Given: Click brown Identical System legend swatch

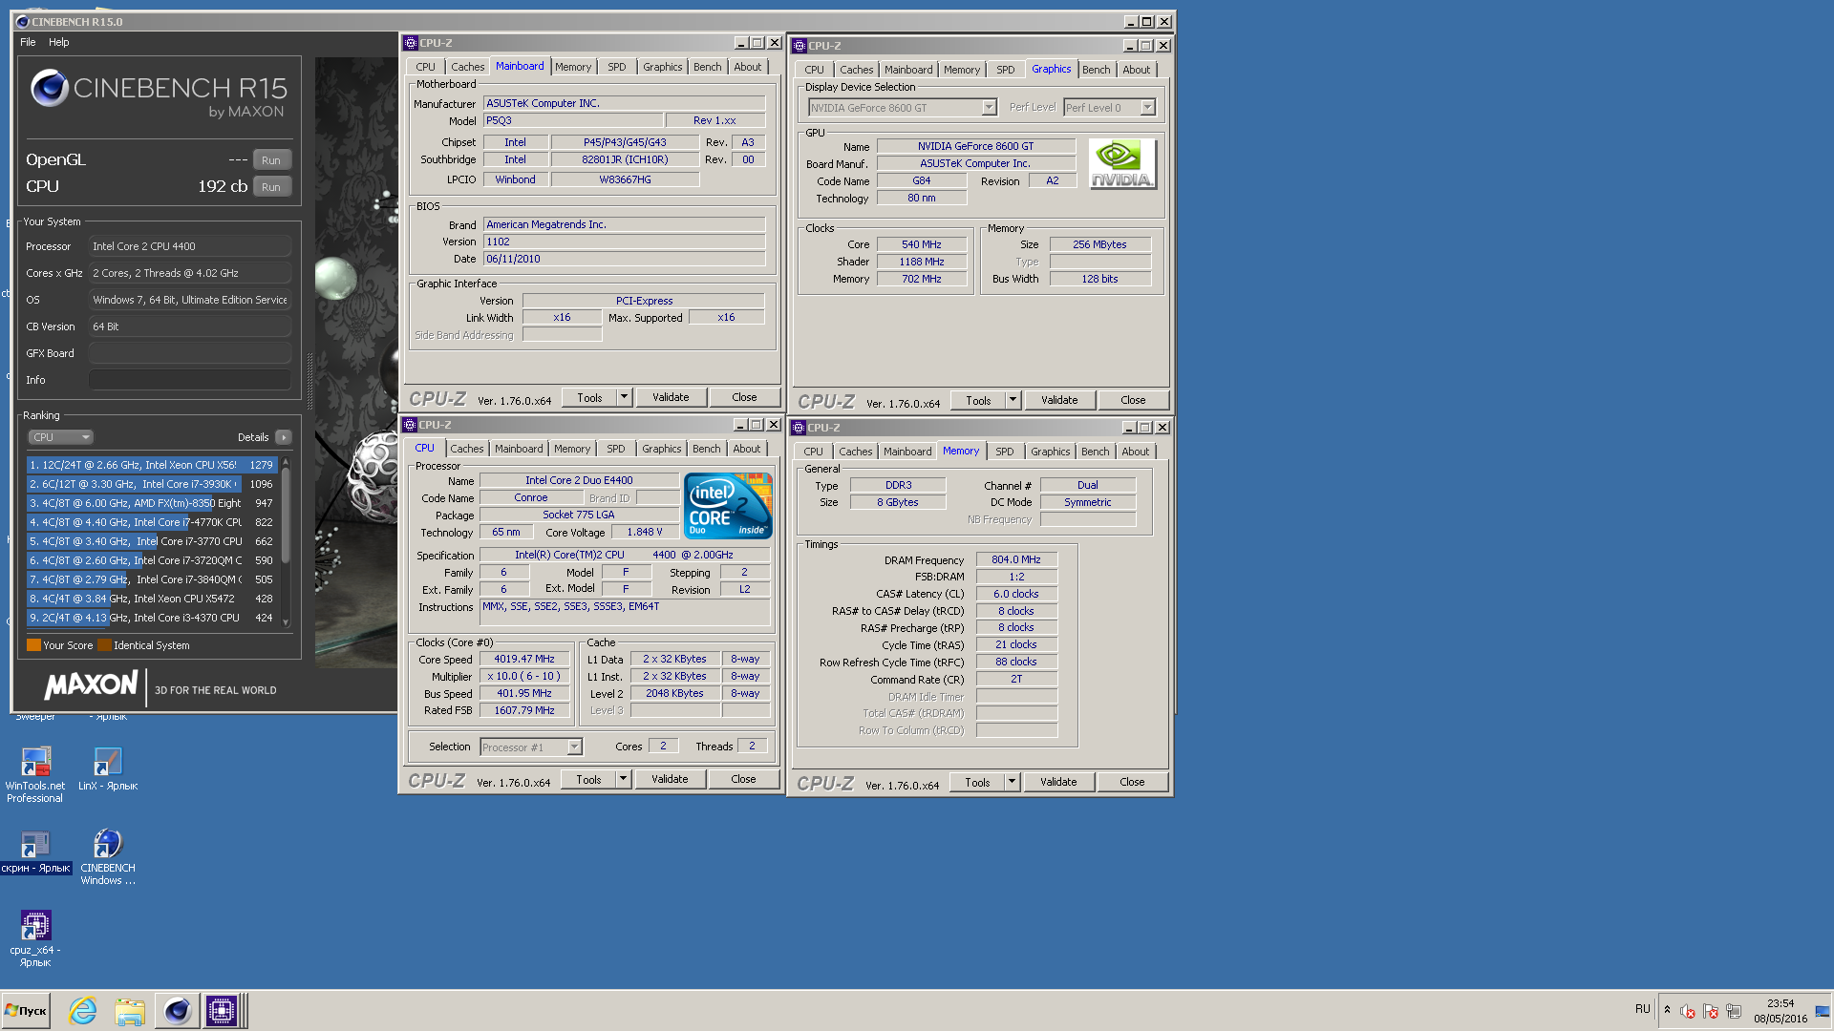Looking at the screenshot, I should (104, 645).
